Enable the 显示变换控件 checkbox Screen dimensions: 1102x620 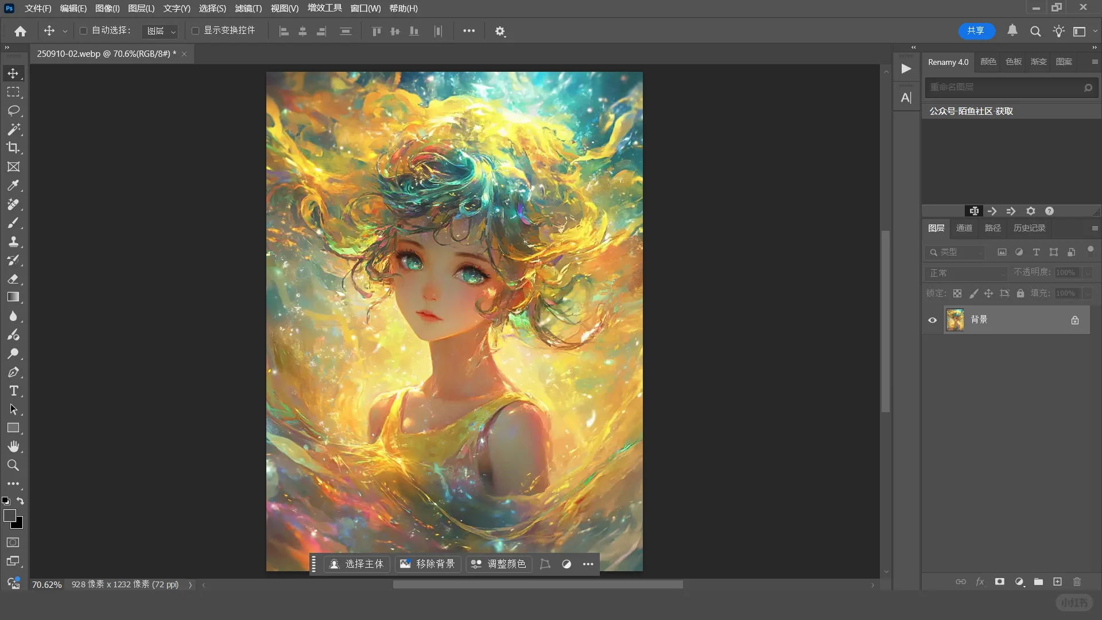195,30
